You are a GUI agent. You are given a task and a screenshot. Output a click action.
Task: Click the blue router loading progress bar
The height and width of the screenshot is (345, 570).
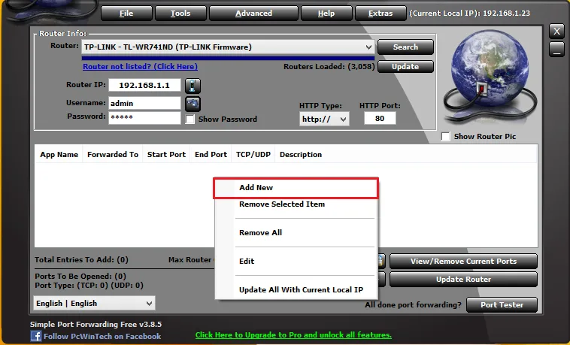(228, 58)
